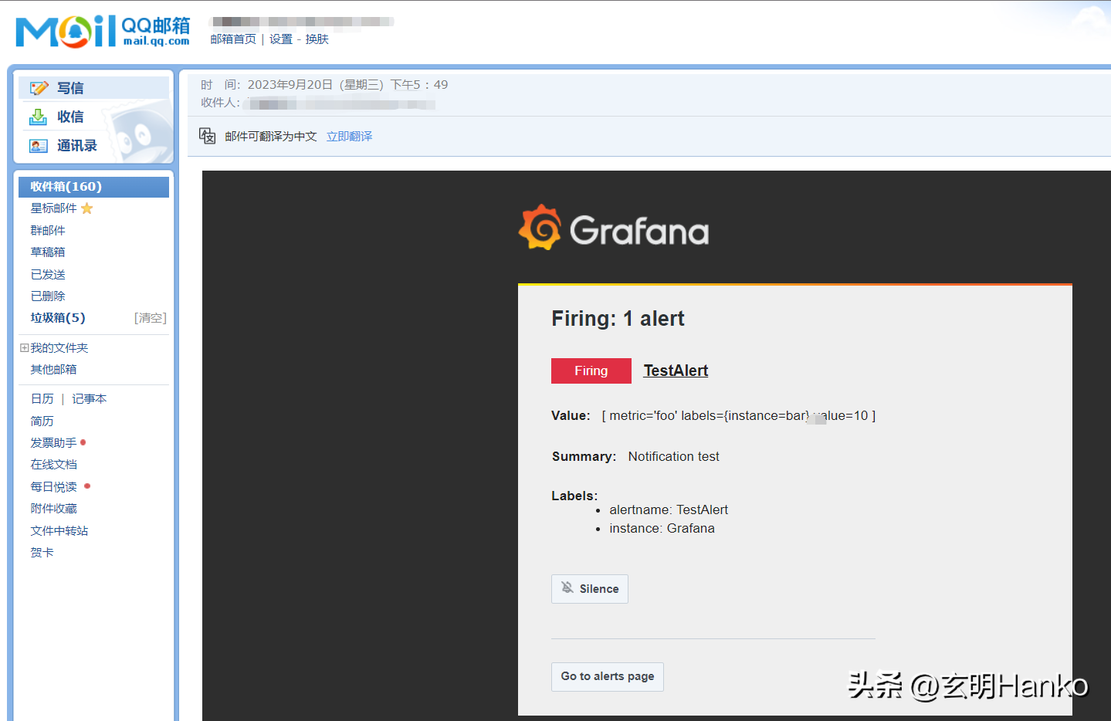Click the contacts address book icon

38,146
